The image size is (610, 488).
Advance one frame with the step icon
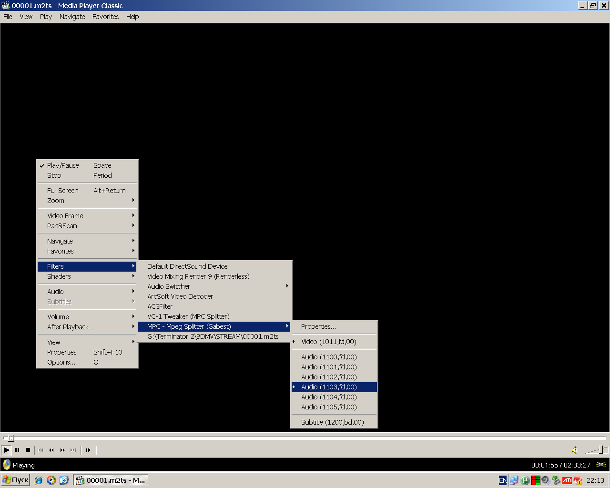88,450
